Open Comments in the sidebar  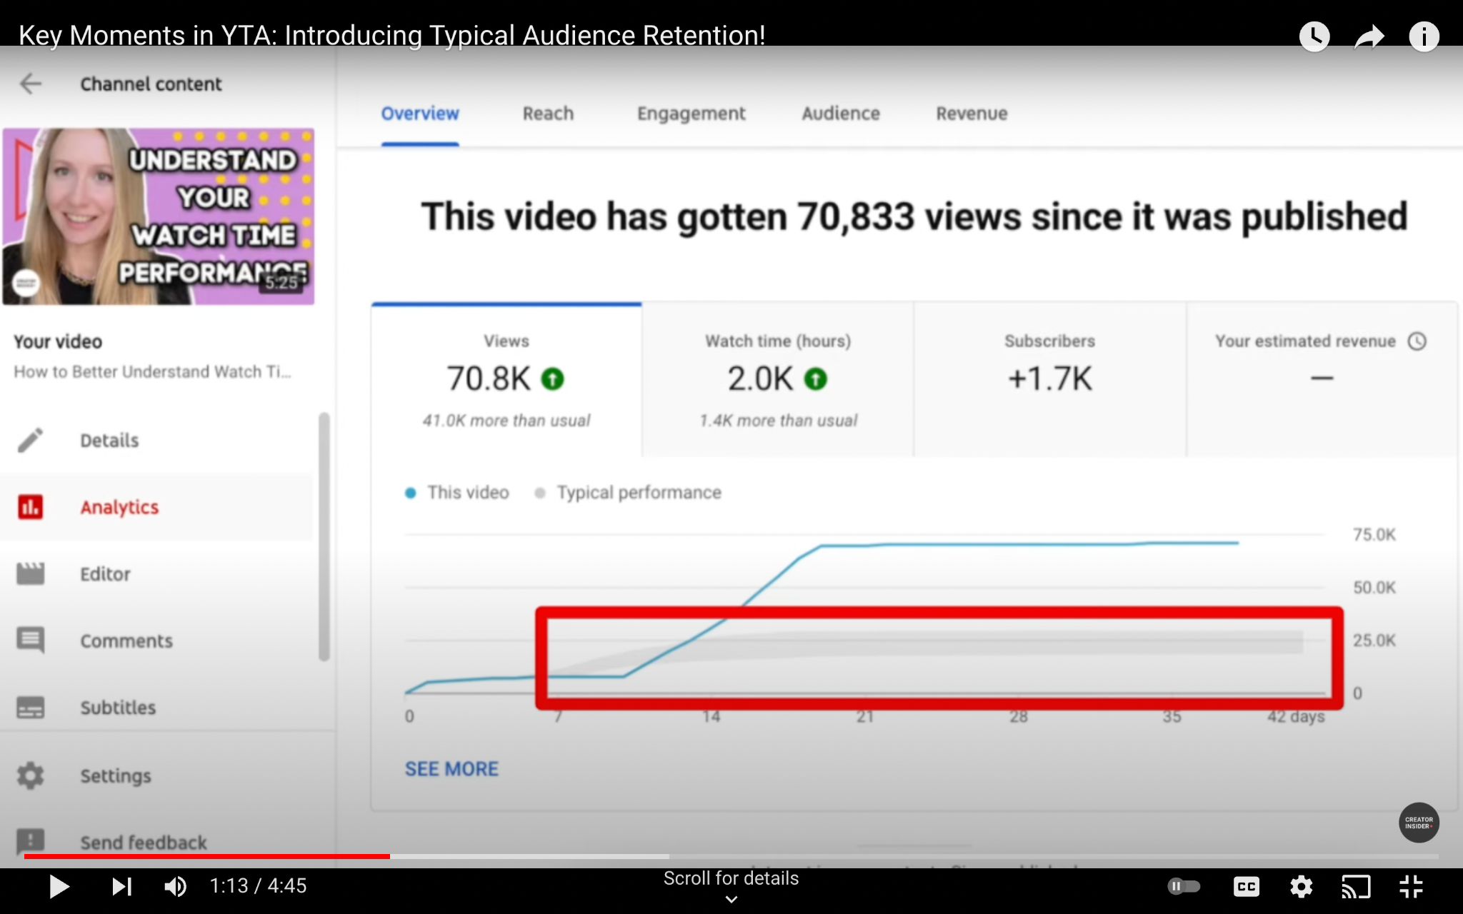126,641
